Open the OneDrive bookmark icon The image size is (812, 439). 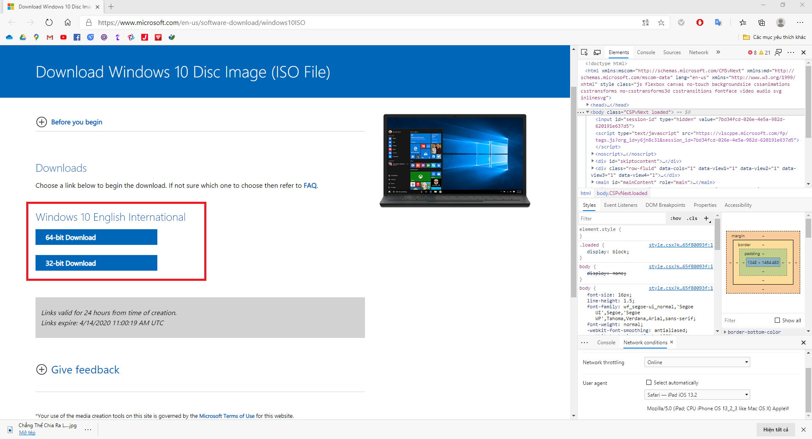9,37
